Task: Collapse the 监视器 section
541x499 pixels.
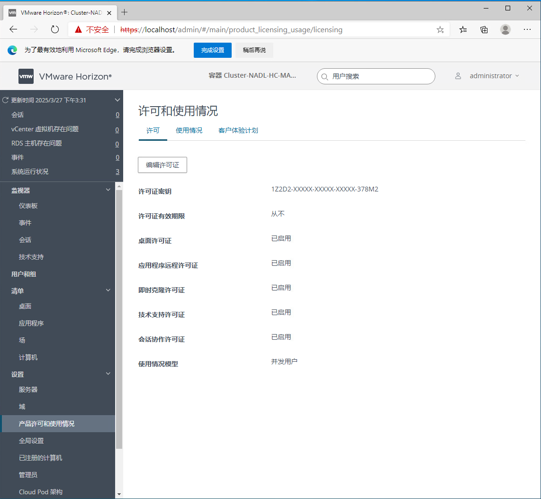Action: (108, 190)
